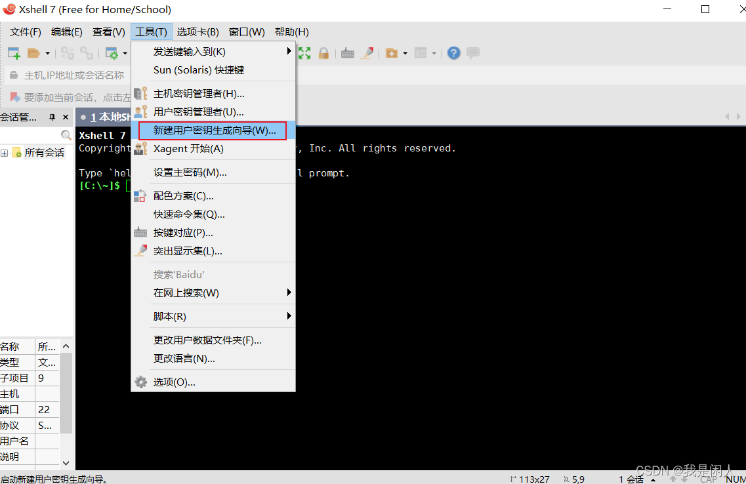Click the keyboard key-mapping toolbar icon
The height and width of the screenshot is (484, 746).
coord(348,53)
